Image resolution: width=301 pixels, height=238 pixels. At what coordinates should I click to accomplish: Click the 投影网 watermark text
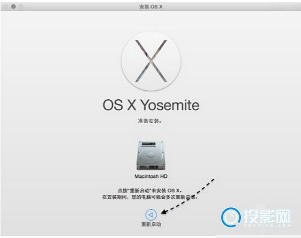[x=267, y=216]
